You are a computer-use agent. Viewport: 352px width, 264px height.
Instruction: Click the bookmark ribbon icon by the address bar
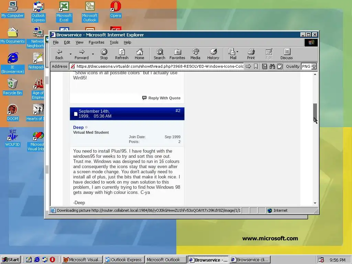pos(256,66)
